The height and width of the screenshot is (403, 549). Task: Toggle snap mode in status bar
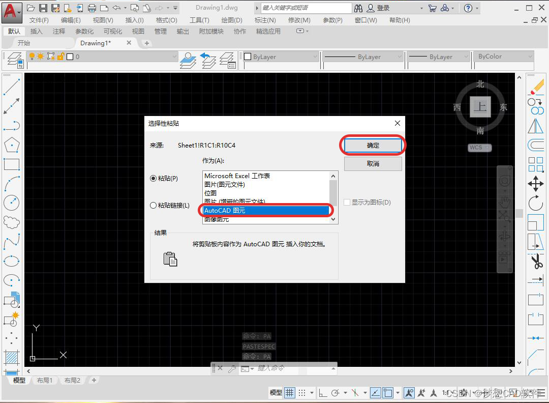pyautogui.click(x=302, y=393)
